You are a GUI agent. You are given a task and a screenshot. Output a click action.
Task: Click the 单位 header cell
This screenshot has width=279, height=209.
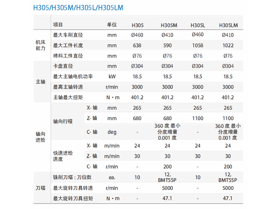click(112, 25)
